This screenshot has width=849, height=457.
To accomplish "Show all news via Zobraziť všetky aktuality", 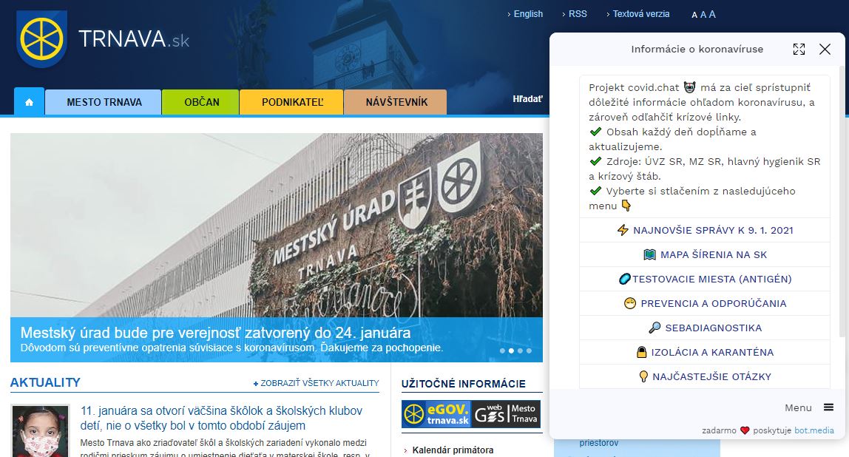I will [x=316, y=383].
